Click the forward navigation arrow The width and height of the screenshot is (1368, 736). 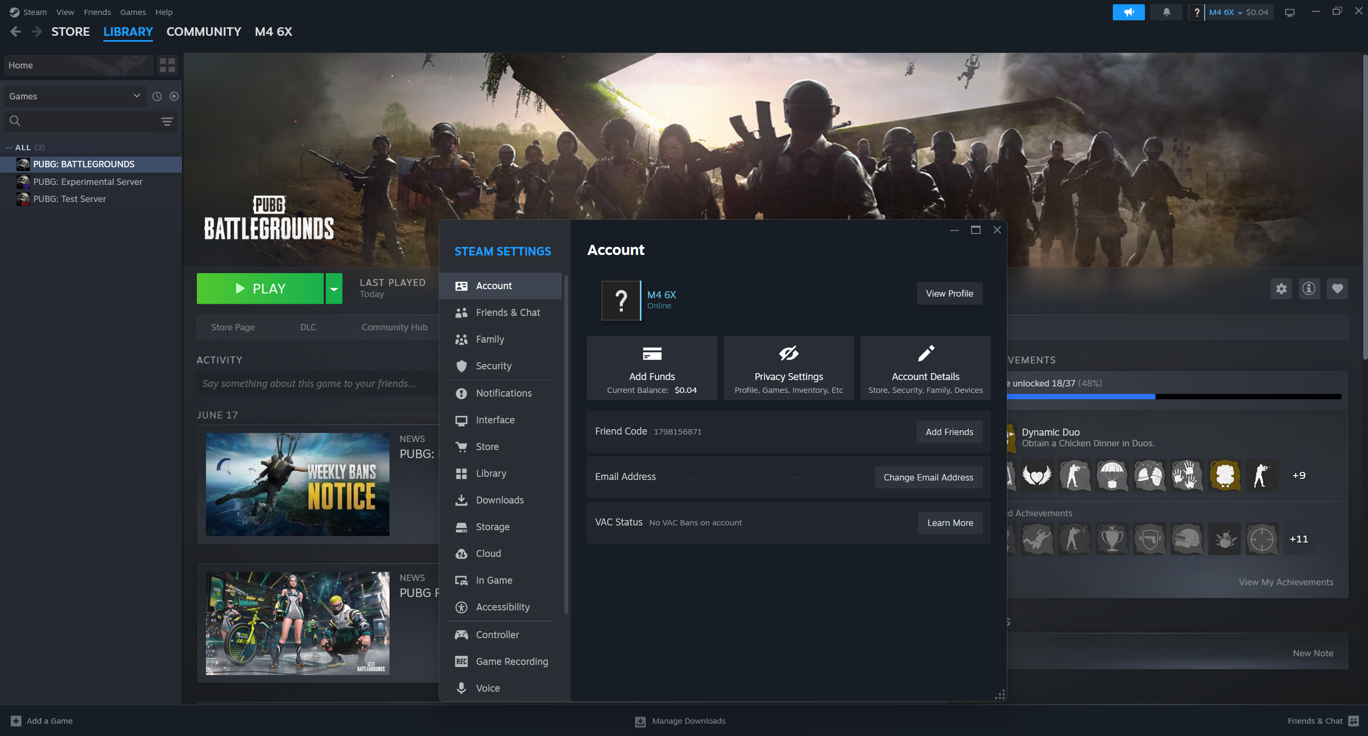click(x=36, y=32)
